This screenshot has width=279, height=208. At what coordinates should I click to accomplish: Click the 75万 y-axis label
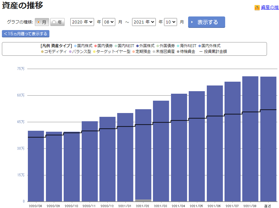click(x=21, y=69)
